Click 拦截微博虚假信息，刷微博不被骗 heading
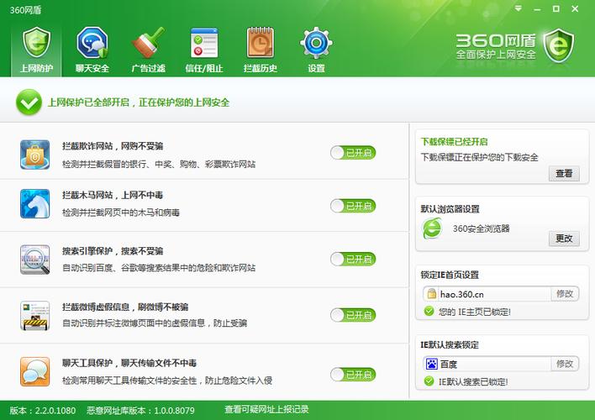 125,307
